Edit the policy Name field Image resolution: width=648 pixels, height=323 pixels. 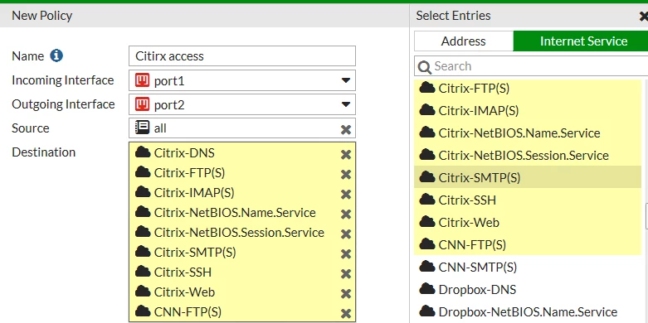pos(242,56)
